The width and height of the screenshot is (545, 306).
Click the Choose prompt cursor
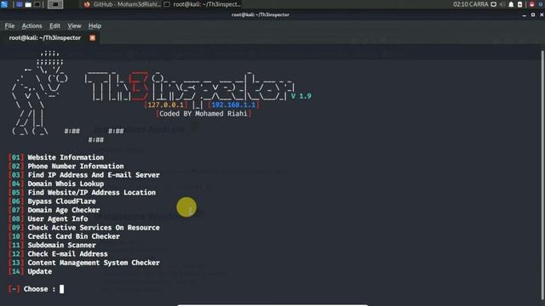tap(61, 289)
